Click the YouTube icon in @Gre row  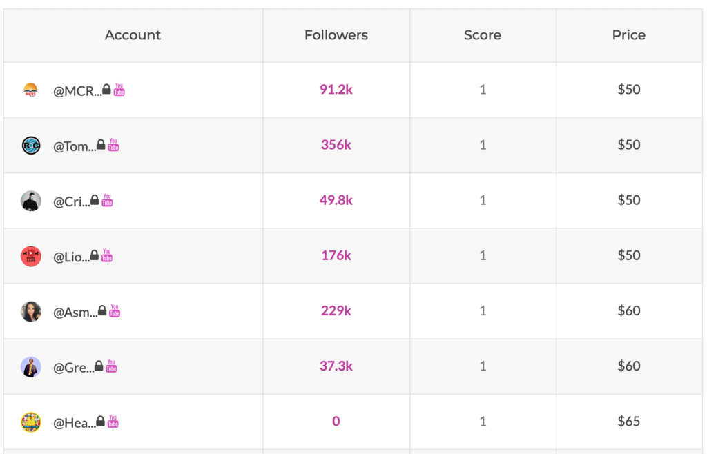coord(111,366)
